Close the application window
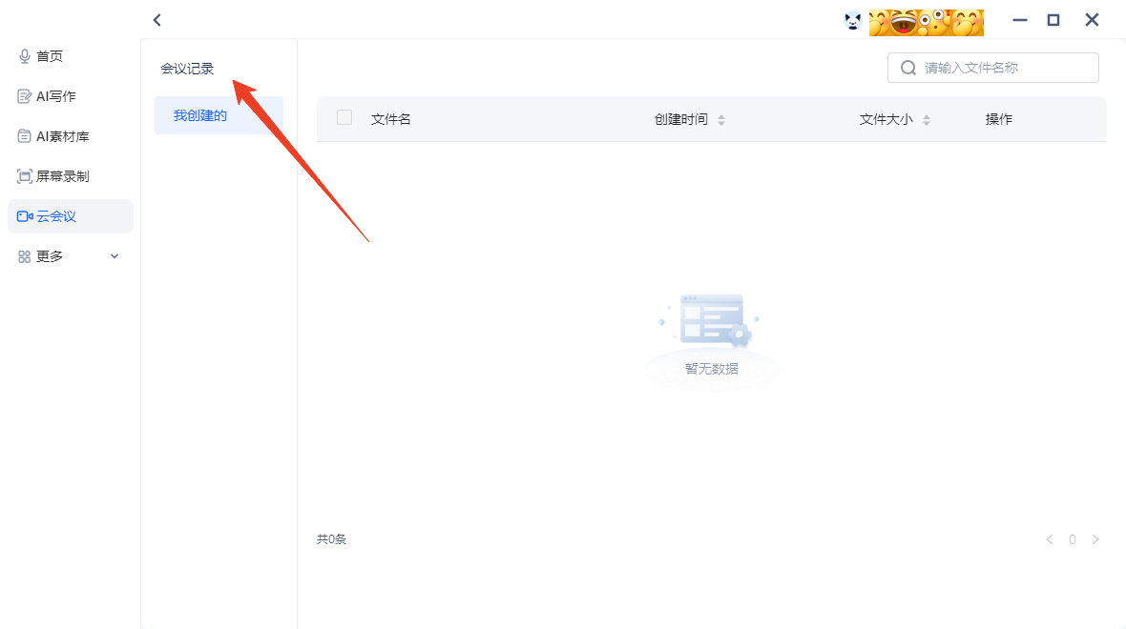 click(x=1093, y=20)
